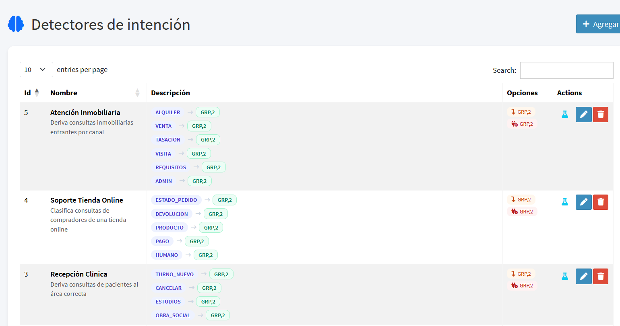Viewport: 620px width, 326px height.
Task: Select the Recepción Clínica name
Action: point(79,274)
